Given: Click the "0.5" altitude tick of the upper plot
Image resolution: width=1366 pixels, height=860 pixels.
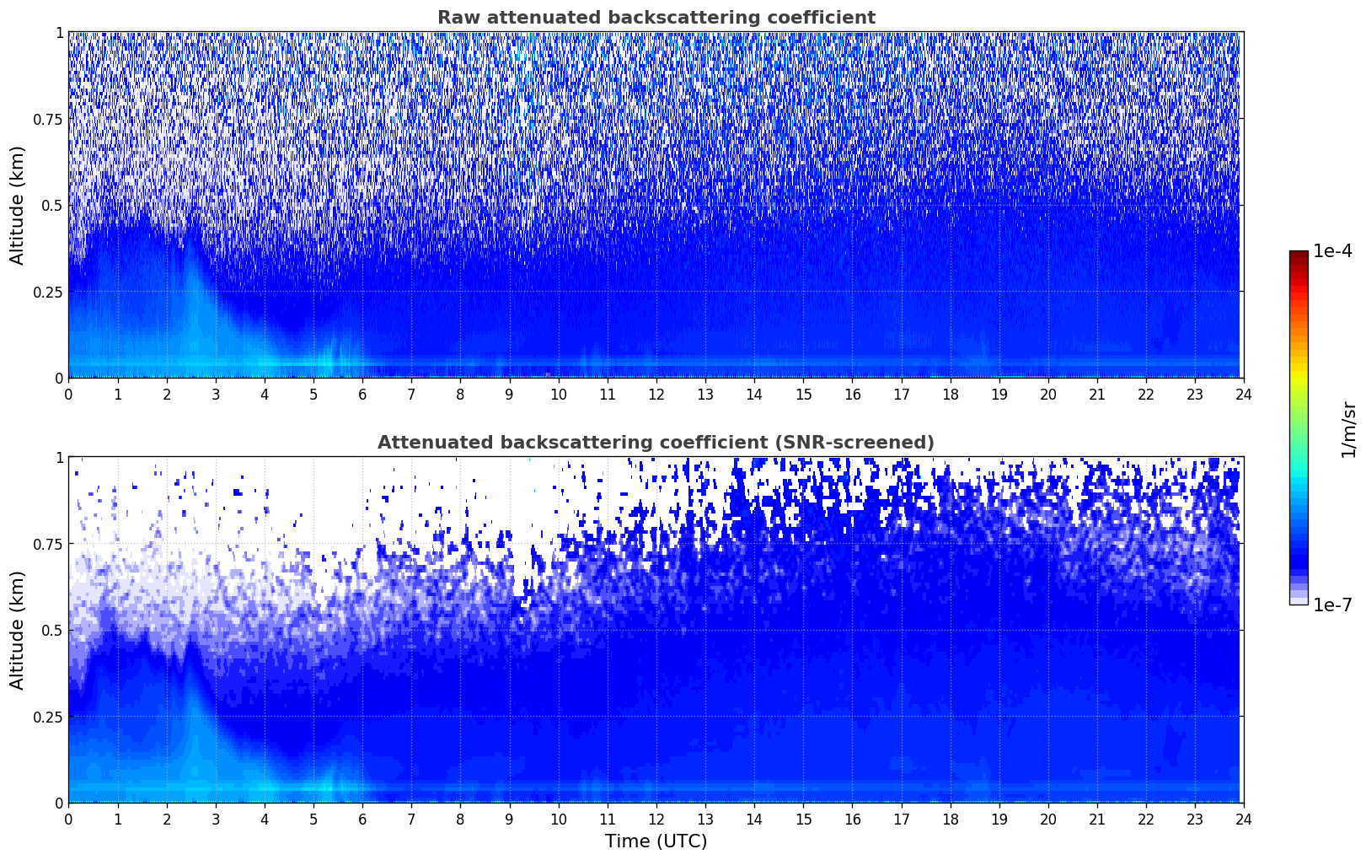Looking at the screenshot, I should click(52, 206).
